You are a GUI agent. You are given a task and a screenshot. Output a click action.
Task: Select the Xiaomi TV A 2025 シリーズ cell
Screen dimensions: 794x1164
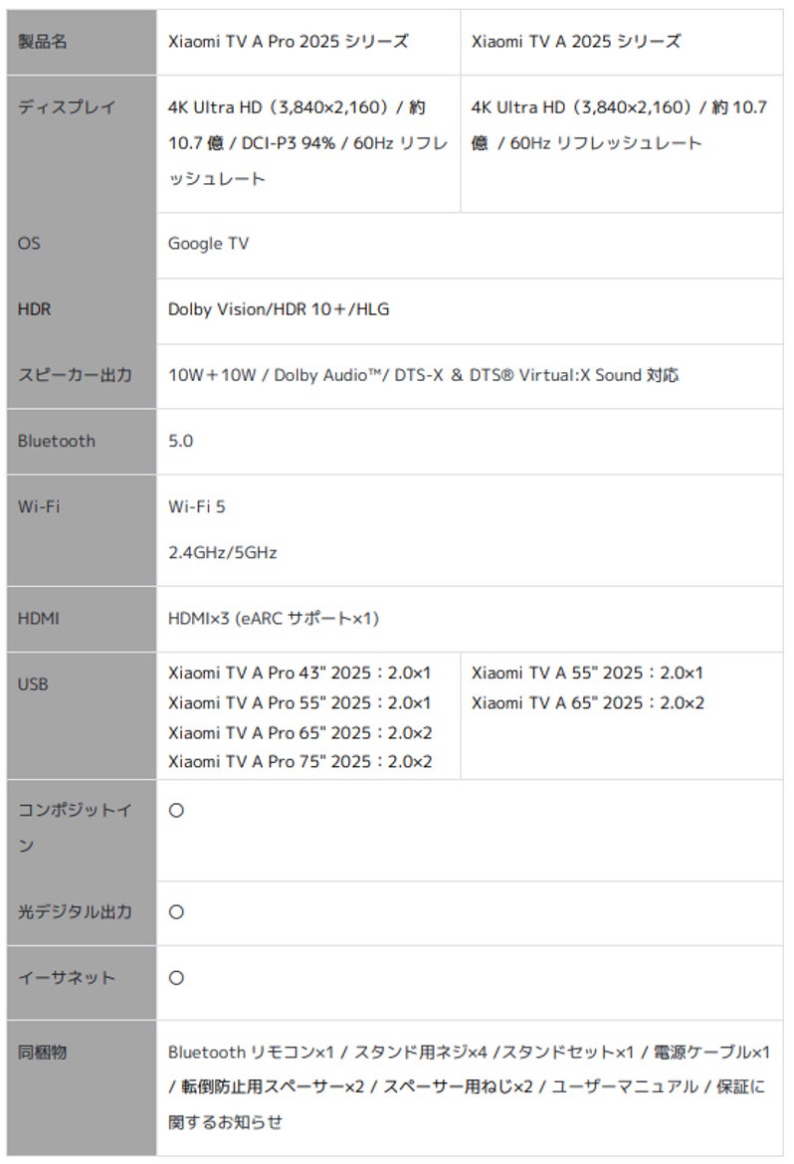coord(576,42)
